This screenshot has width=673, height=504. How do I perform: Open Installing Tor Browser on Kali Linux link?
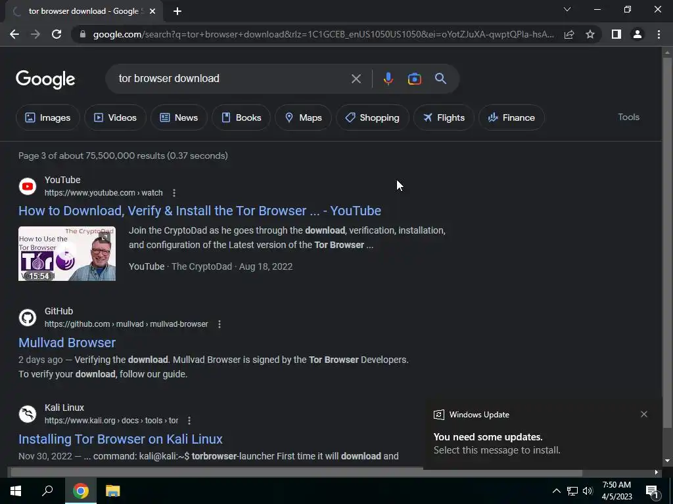[x=120, y=439]
